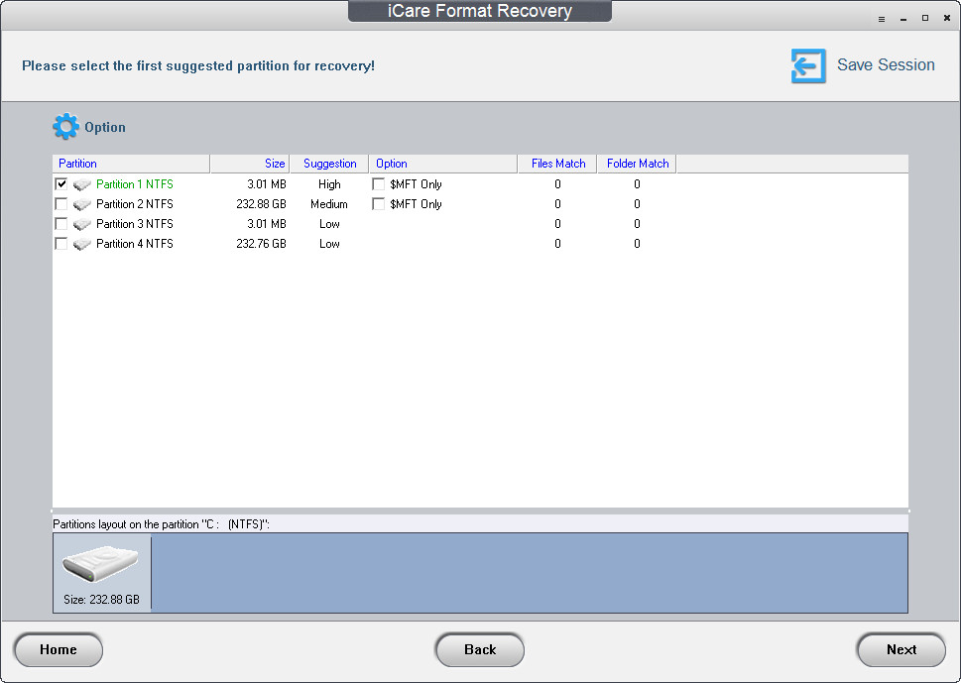The width and height of the screenshot is (961, 683).
Task: Click the Files Match column header
Action: [557, 164]
